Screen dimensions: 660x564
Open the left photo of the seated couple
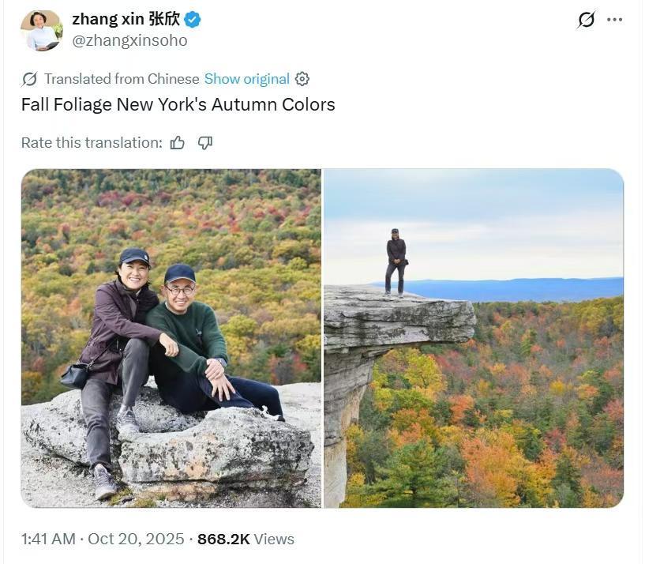[x=171, y=338]
